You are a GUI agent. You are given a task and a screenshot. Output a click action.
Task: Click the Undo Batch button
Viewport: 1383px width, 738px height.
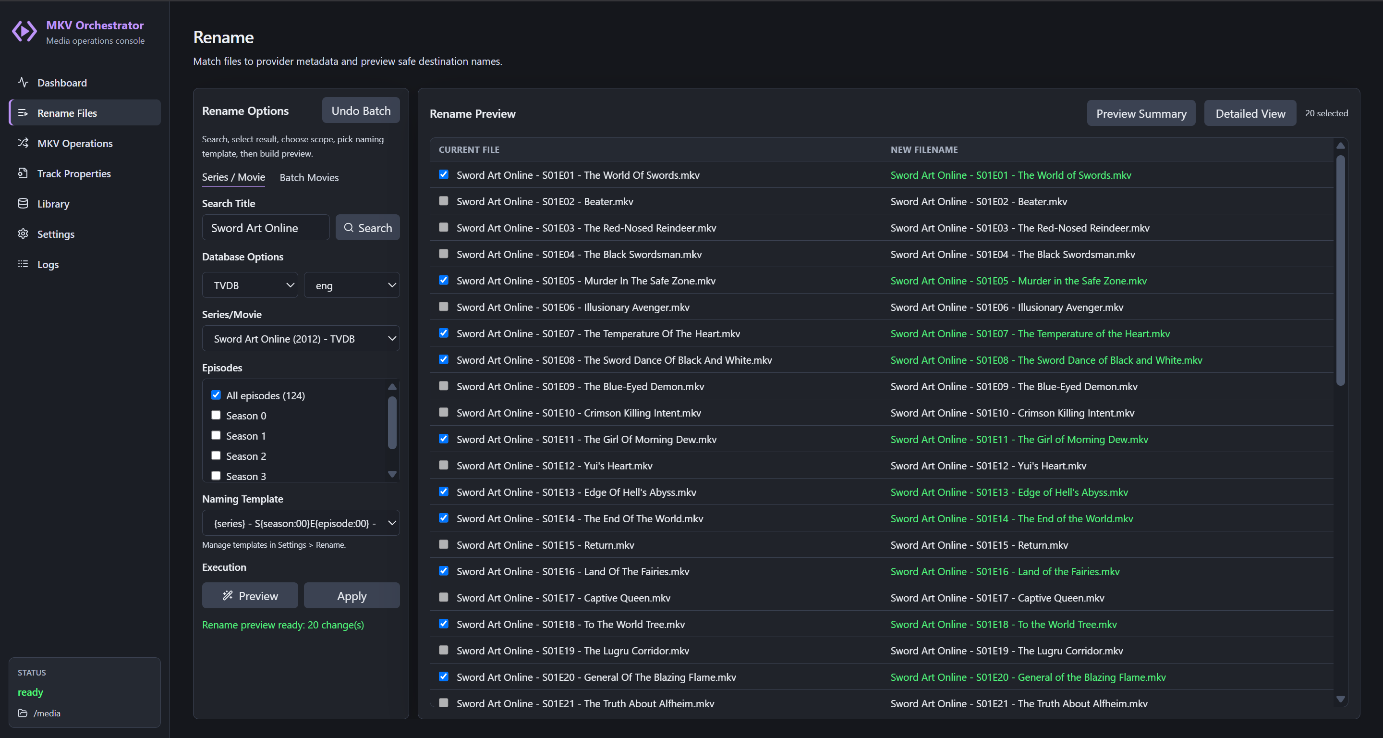click(361, 111)
